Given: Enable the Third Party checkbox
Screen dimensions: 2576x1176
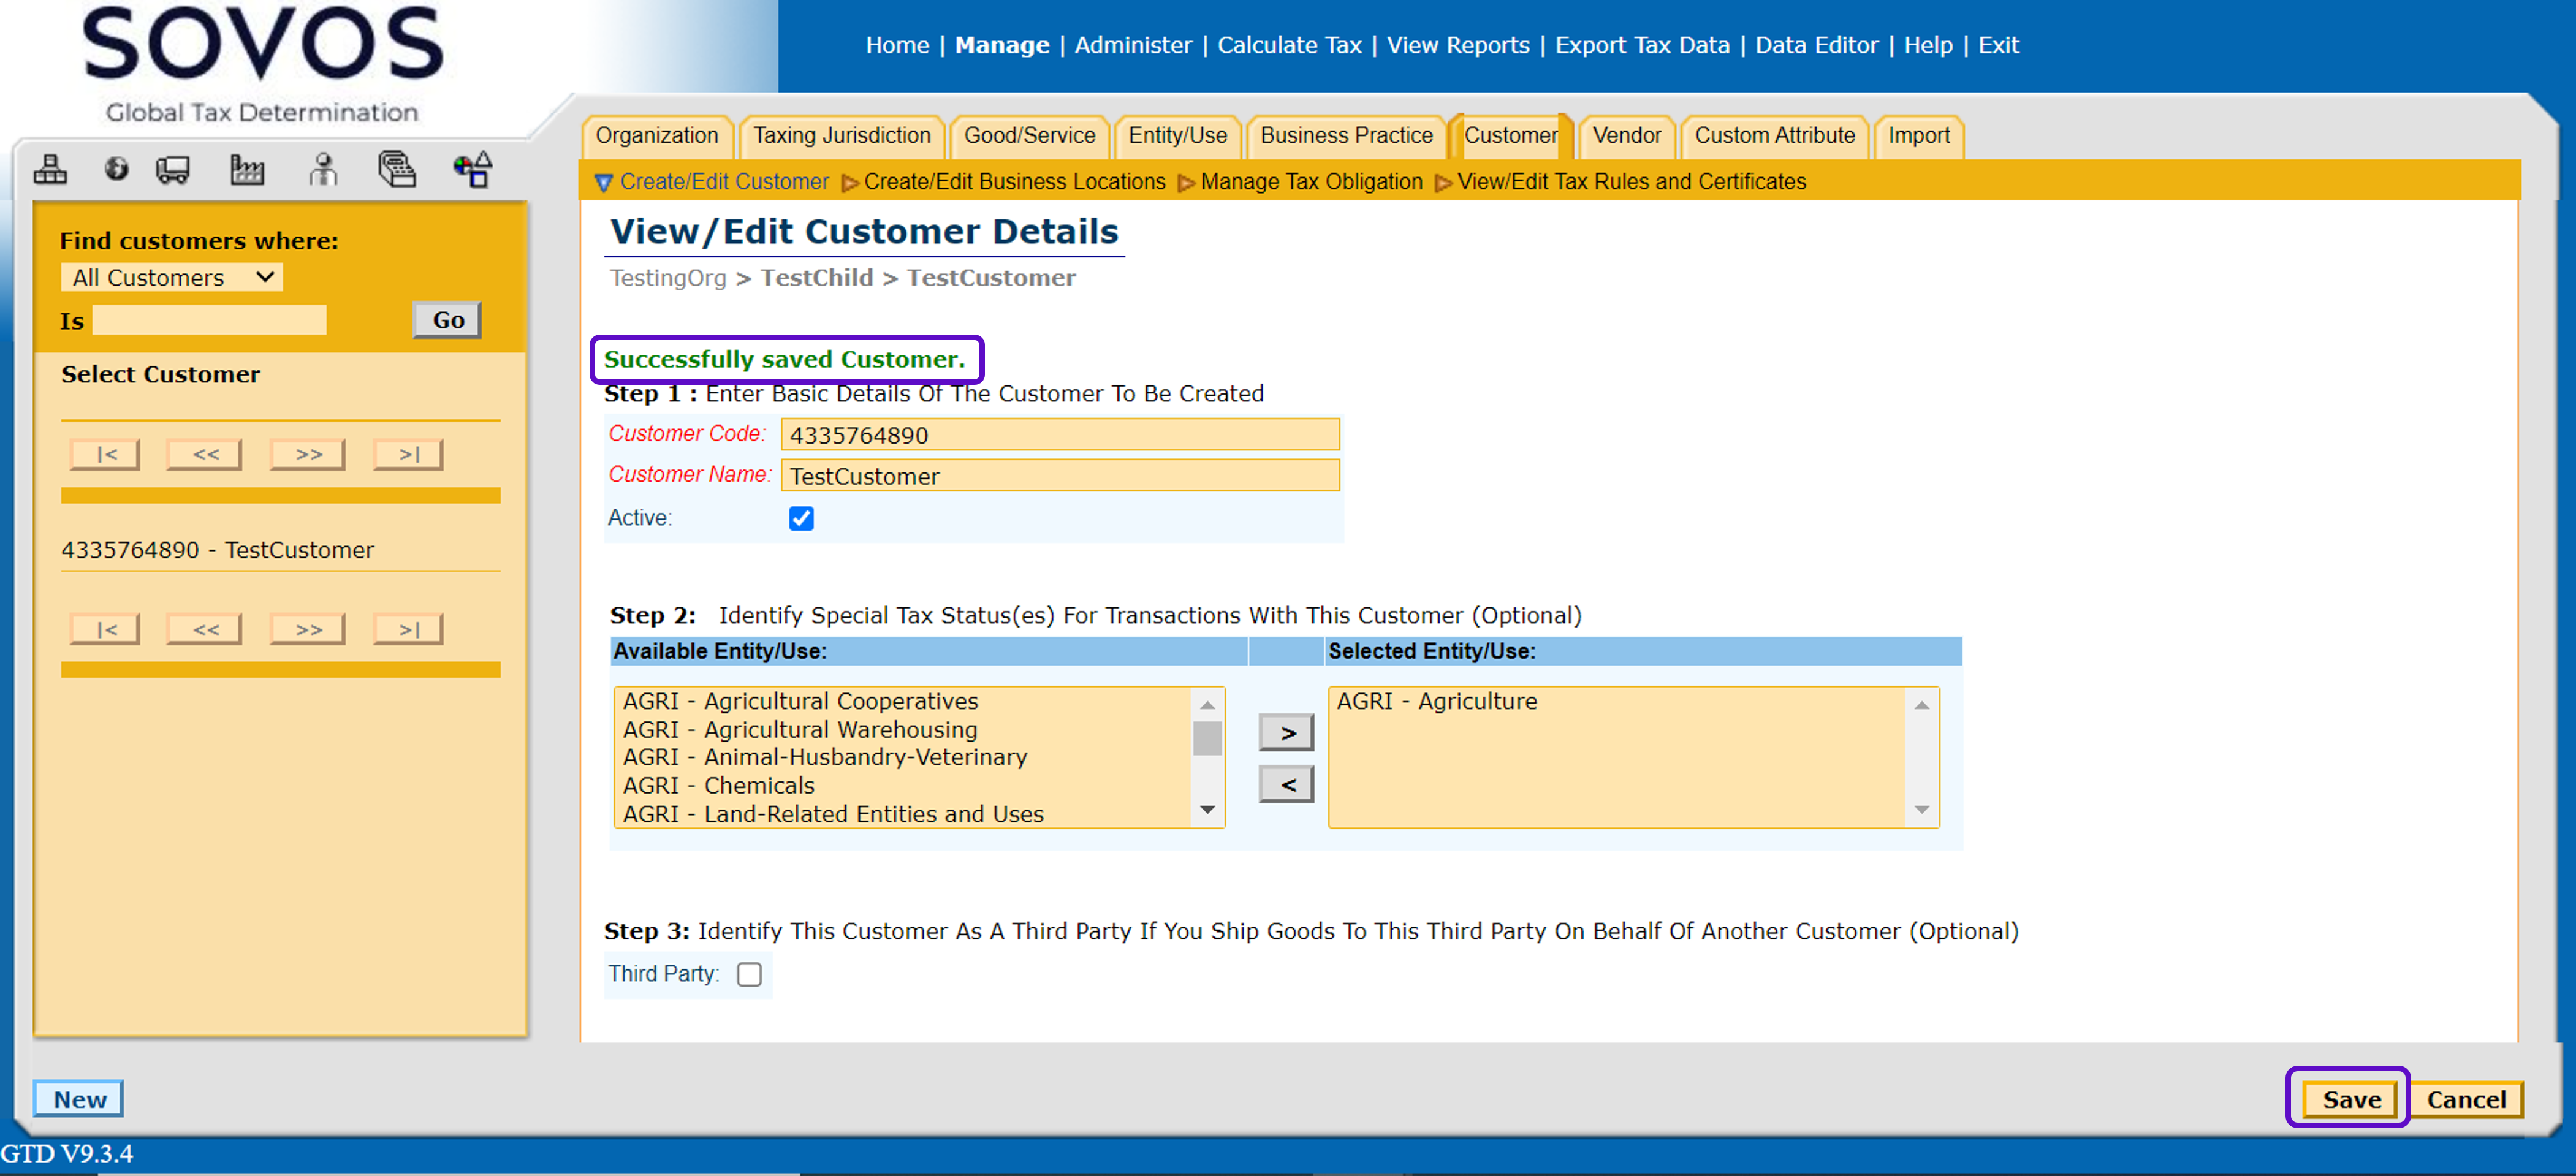Looking at the screenshot, I should (x=749, y=974).
